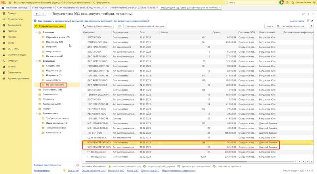The width and height of the screenshot is (317, 174).
Task: Open the Настройки ЭДО link
Action: click(116, 170)
